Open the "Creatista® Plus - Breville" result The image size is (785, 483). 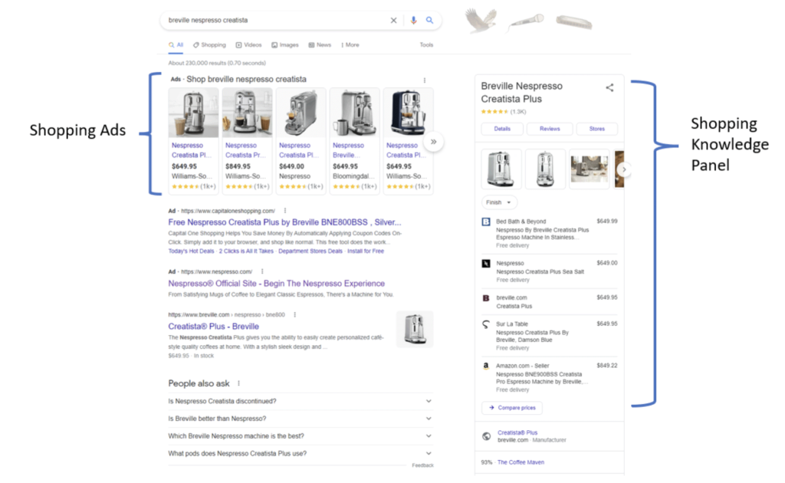click(213, 327)
